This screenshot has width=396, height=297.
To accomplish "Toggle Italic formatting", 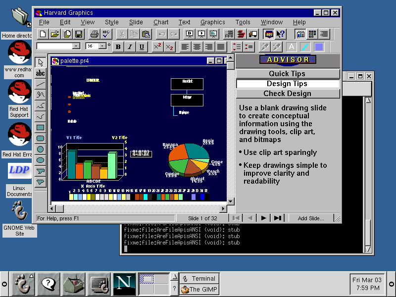I will coord(130,47).
